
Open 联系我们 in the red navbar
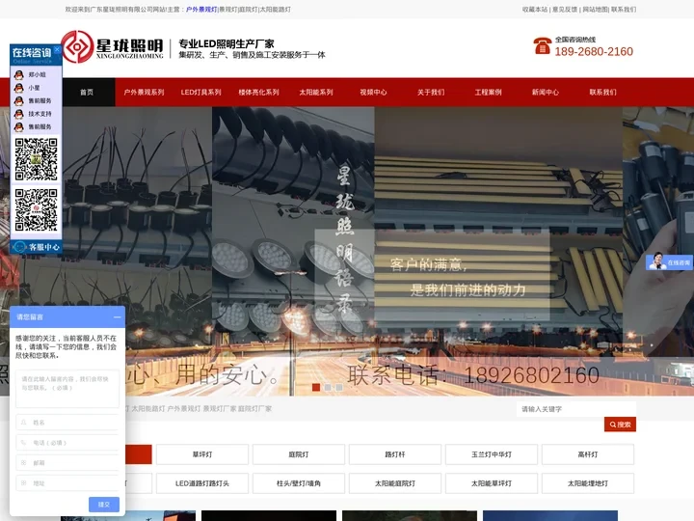[602, 93]
